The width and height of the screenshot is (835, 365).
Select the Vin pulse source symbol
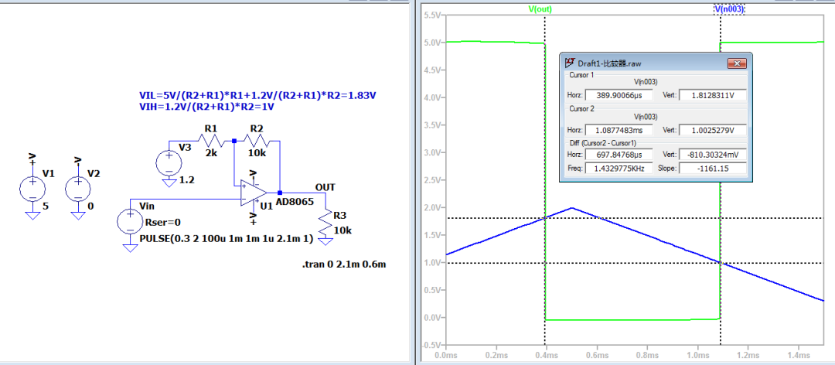click(128, 222)
